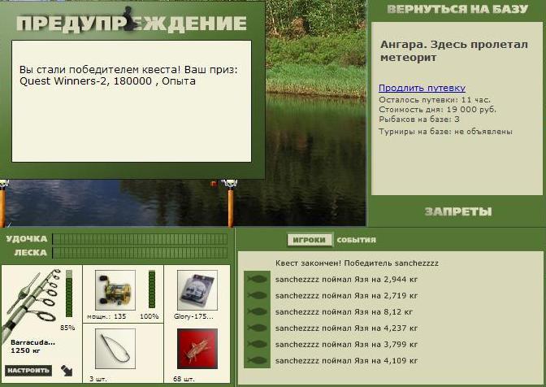The image size is (546, 387).
Task: Click 'Рыбаков на базе: 3' text
Action: (419, 120)
